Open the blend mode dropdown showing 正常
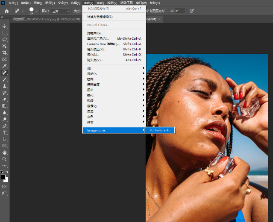273x222 pixels. [x=60, y=11]
